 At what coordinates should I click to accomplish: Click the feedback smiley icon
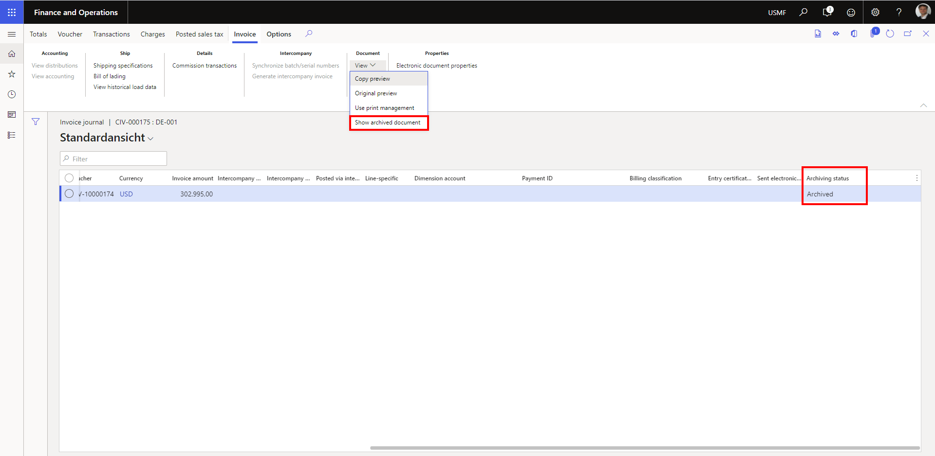851,13
